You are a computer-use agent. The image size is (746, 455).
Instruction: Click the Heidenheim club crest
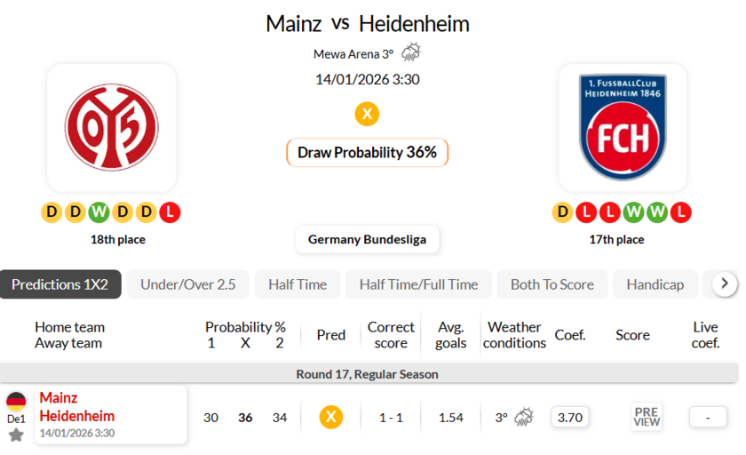pos(623,127)
